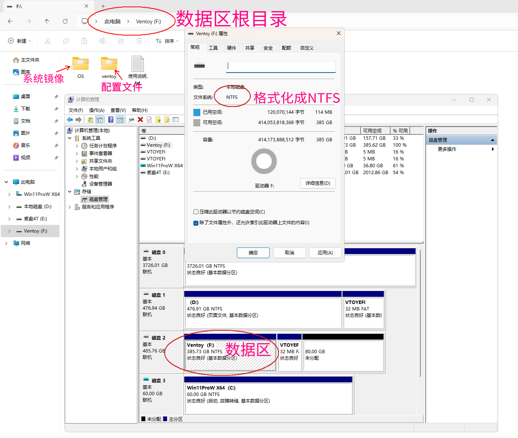Click 详细信息(D) button
This screenshot has width=518, height=438.
point(318,183)
